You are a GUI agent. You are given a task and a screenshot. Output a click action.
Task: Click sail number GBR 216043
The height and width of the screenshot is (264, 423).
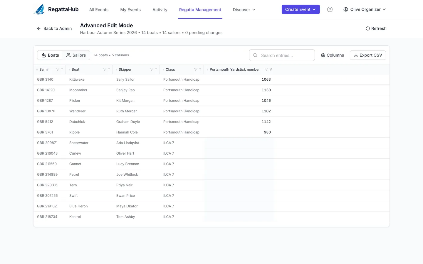47,153
